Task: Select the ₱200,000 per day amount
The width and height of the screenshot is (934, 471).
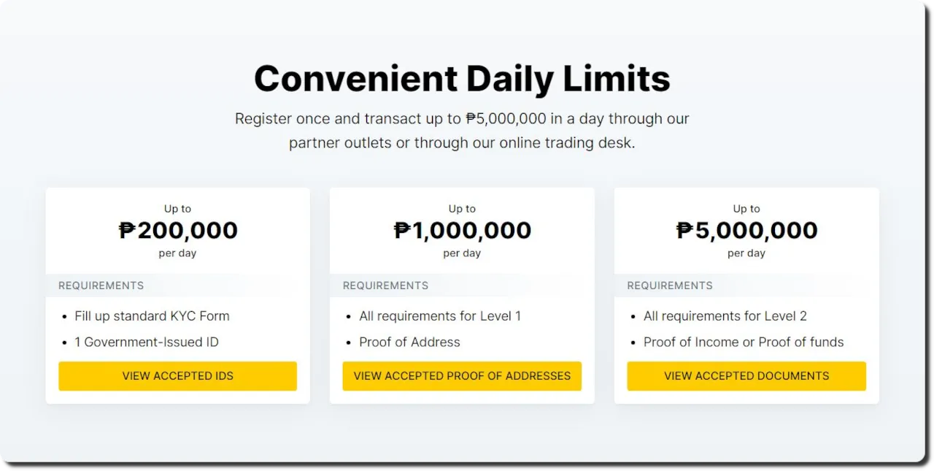Action: point(178,230)
